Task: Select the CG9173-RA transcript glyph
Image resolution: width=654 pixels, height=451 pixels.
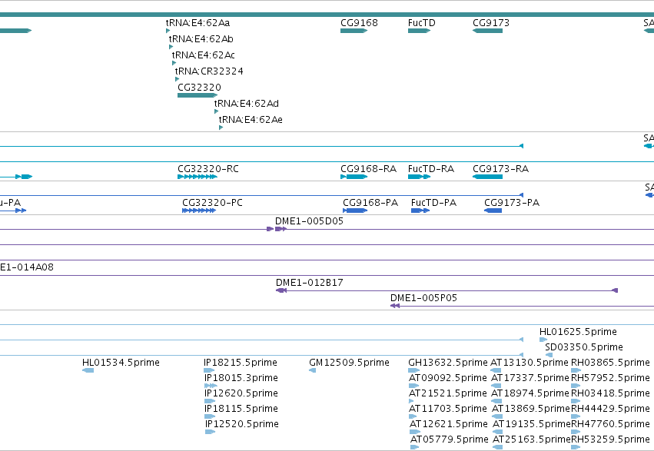Action: (487, 177)
